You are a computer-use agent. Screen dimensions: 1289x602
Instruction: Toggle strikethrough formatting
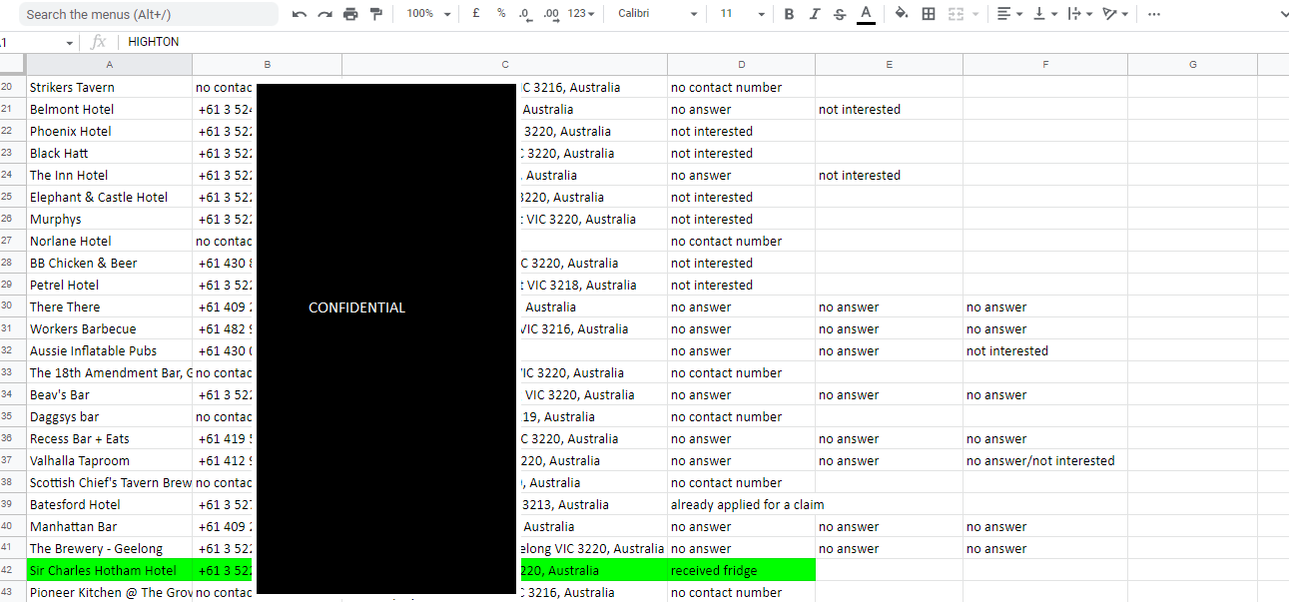coord(840,14)
